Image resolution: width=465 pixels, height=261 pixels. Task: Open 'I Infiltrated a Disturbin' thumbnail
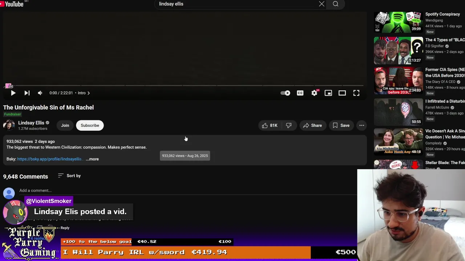[x=399, y=112]
